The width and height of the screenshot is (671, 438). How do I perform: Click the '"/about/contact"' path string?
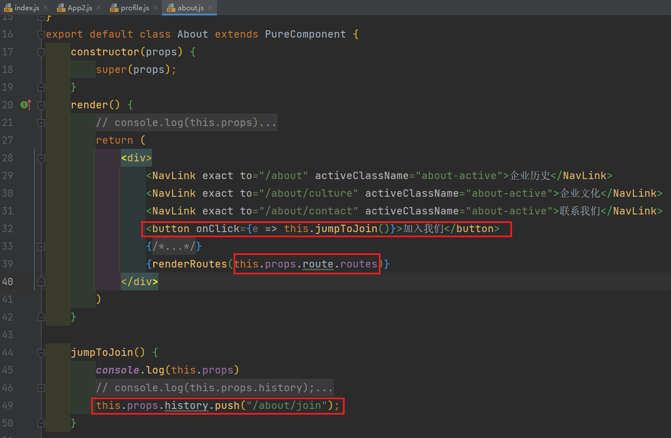(x=308, y=211)
